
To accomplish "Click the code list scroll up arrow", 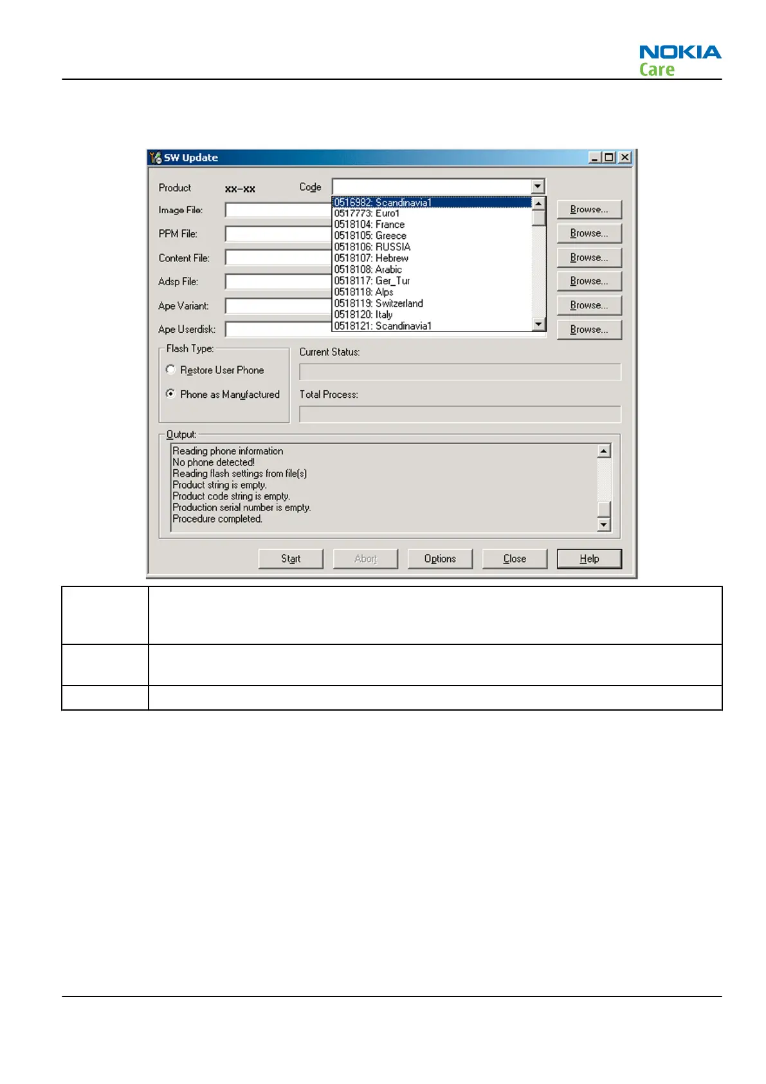I will pos(539,203).
